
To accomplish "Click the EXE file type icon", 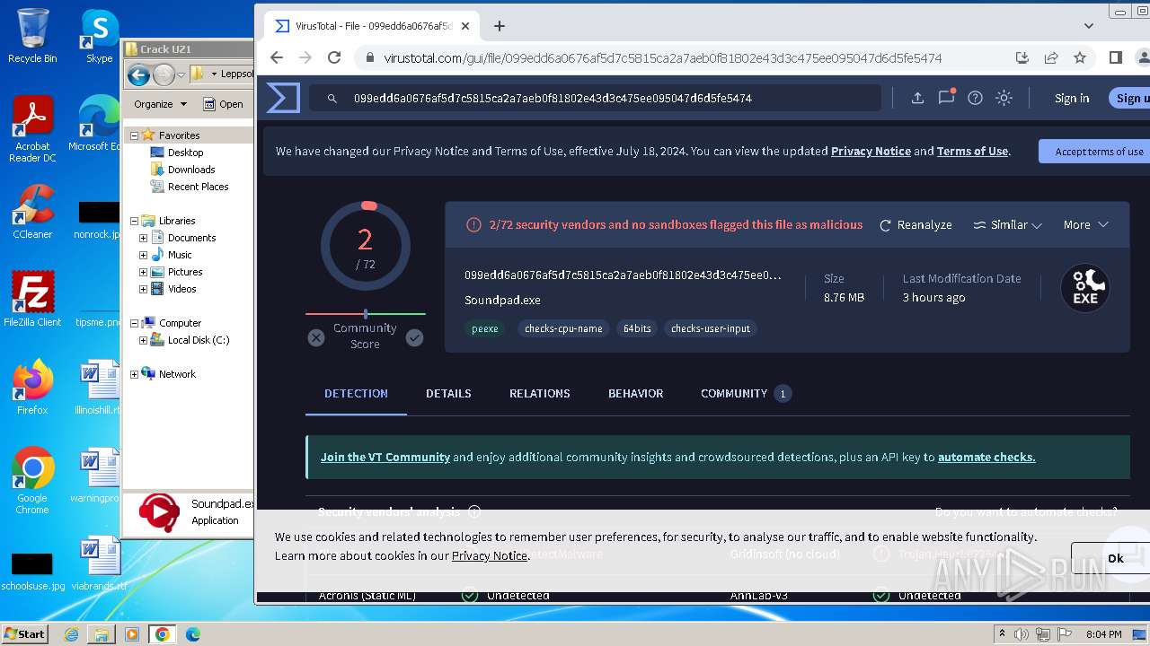I will (x=1085, y=288).
